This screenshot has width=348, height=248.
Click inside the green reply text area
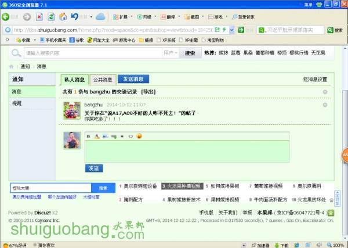tap(186, 150)
